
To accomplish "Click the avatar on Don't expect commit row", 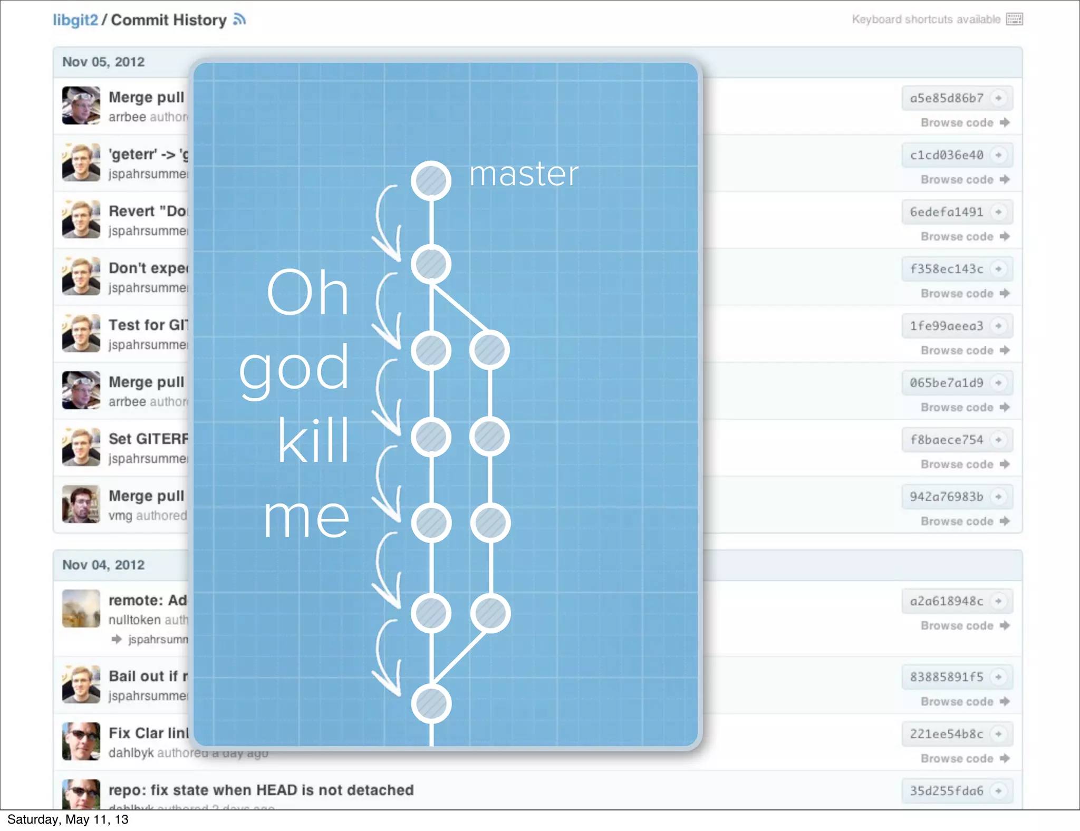I will [81, 276].
